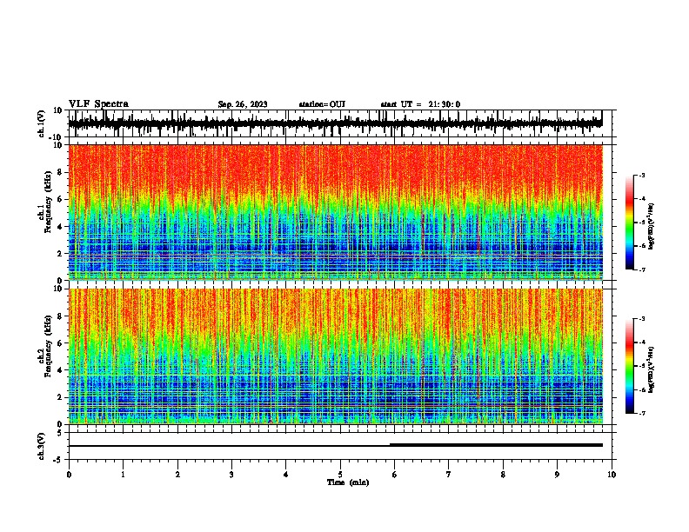
Task: Click the "ch.1(V)" axis label
Action: (42, 123)
